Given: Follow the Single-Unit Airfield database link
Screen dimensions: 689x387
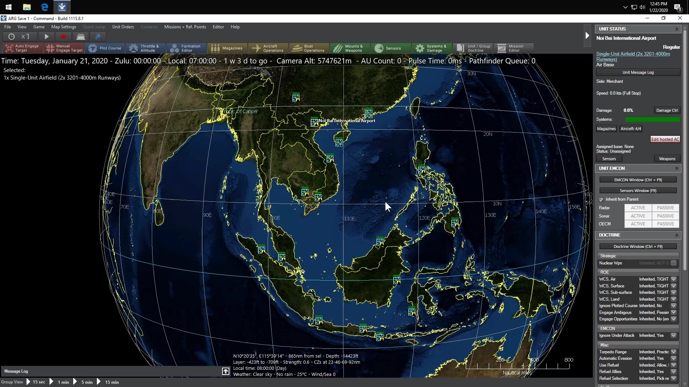Looking at the screenshot, I should [633, 57].
